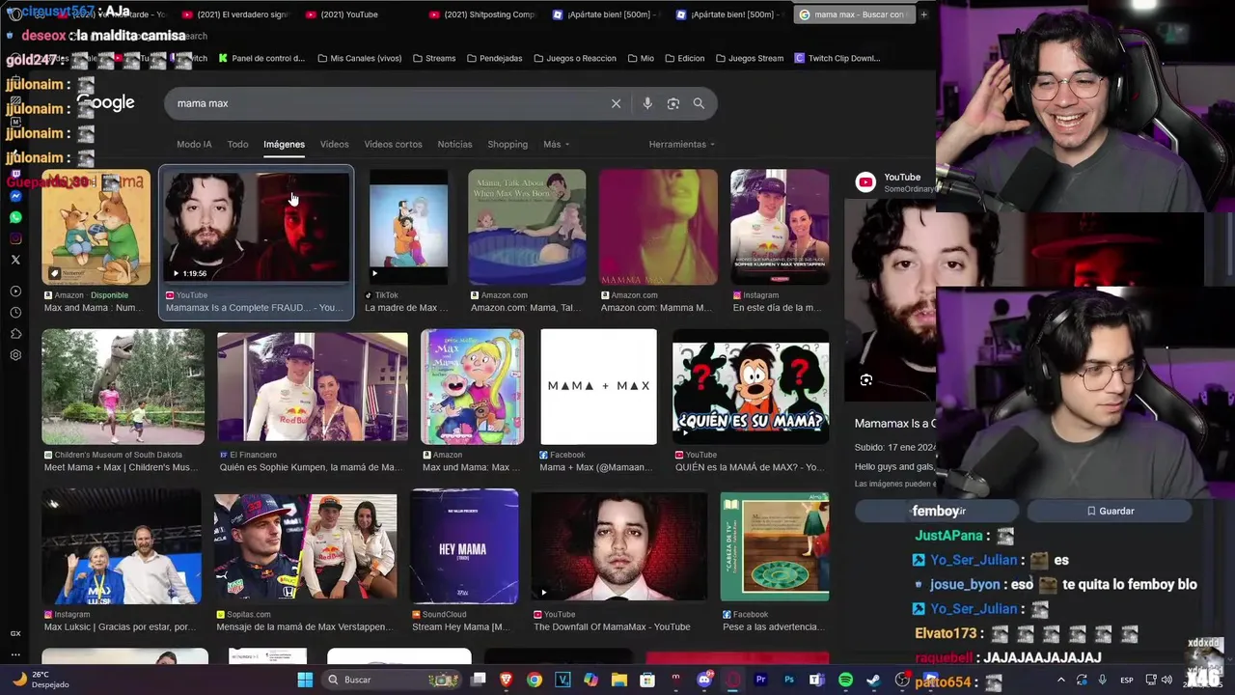Open Twitch Clip Downloader bookmark
This screenshot has height=695, width=1235.
[x=837, y=58]
